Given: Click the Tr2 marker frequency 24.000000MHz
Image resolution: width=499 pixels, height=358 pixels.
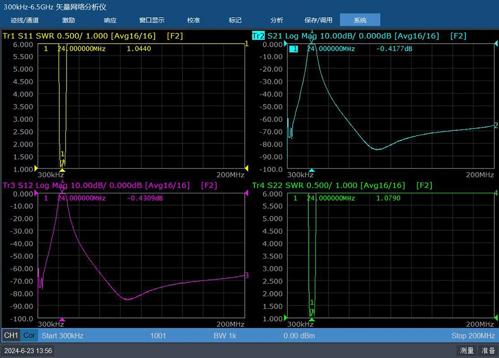Looking at the screenshot, I should coord(331,49).
